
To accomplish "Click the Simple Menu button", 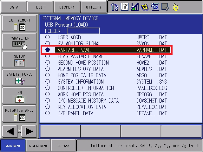I will pos(38,146).
